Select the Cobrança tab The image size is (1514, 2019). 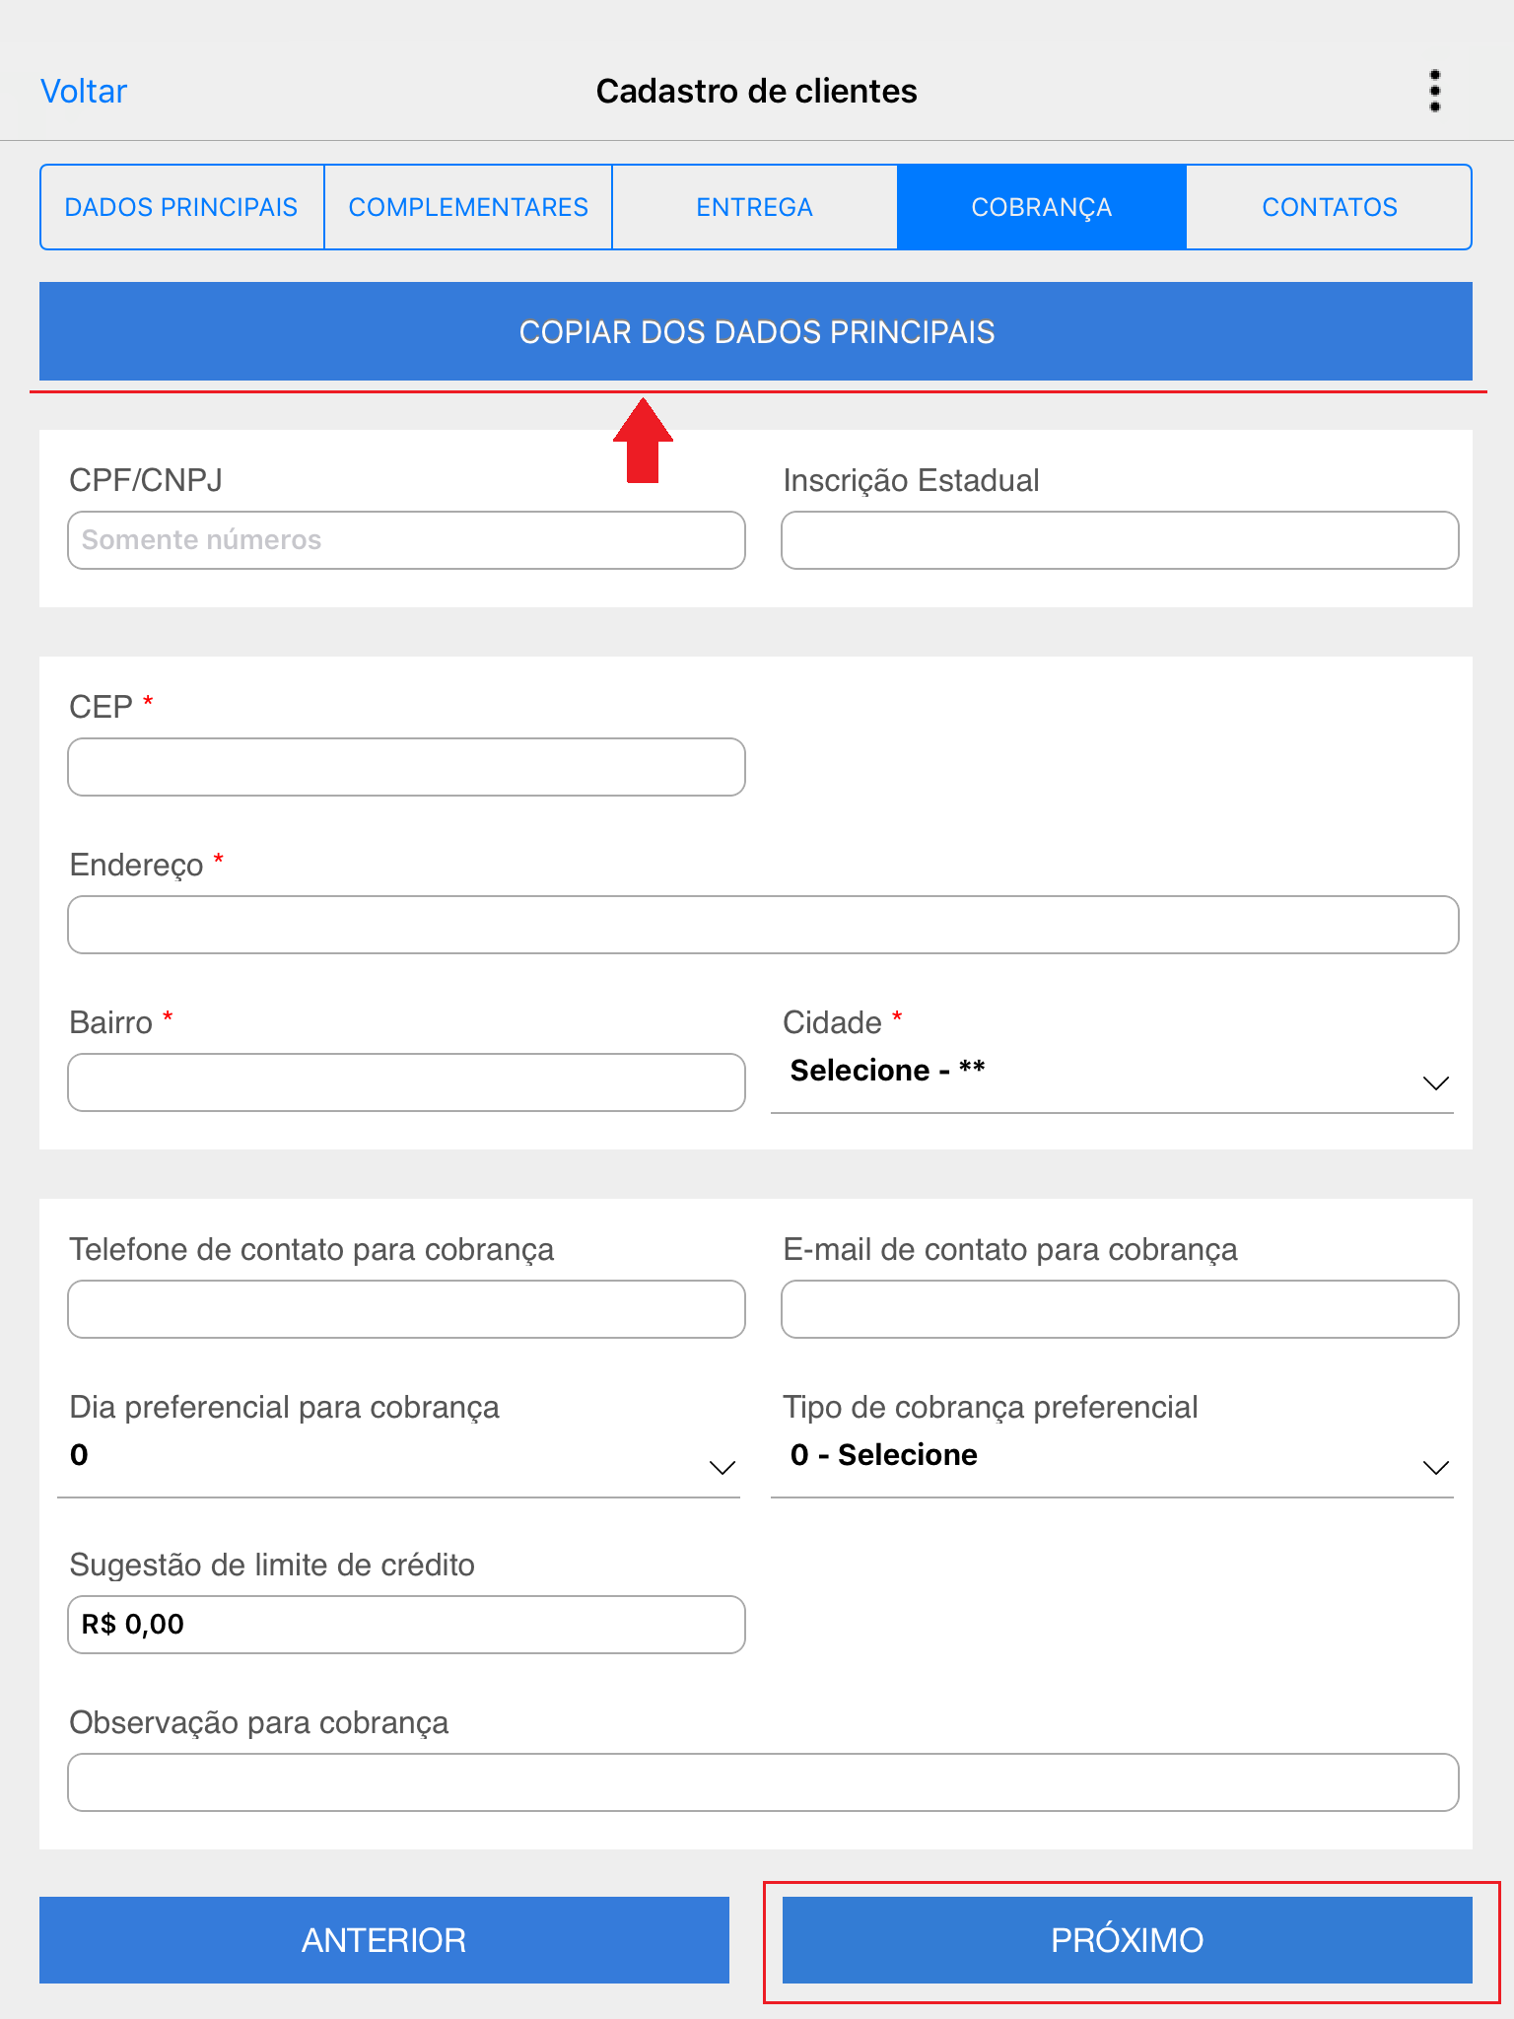(x=1042, y=207)
